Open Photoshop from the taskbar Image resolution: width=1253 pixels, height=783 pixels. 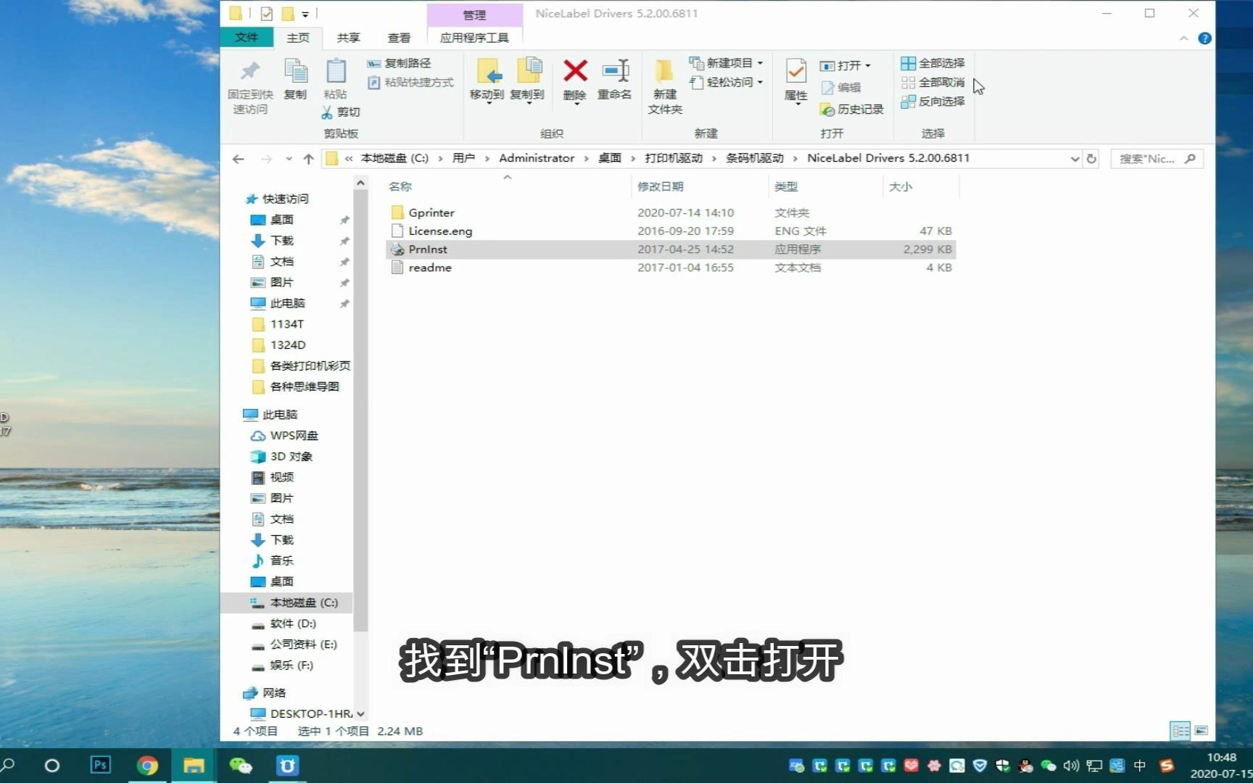[100, 765]
